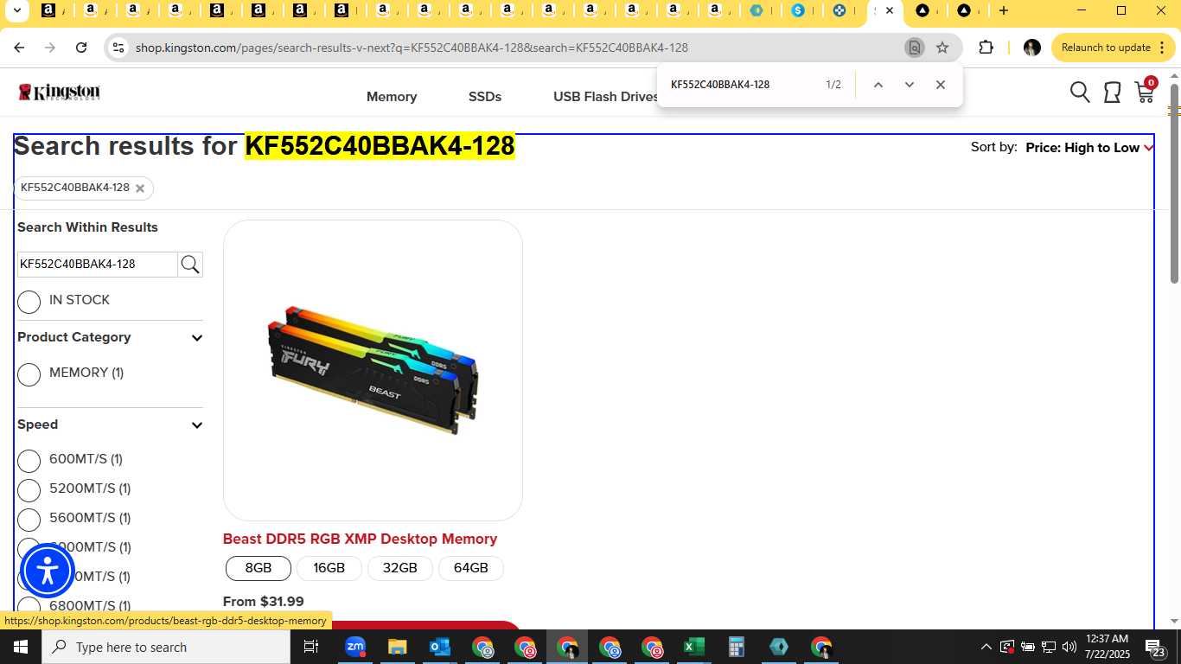1181x664 pixels.
Task: Choose the 32GB capacity option
Action: (400, 568)
